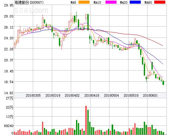184x135 pixels.
Task: Click the 18.45 price axis label
Action: [9, 71]
